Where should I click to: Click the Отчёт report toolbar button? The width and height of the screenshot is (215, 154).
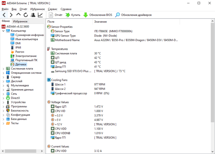pos(56,15)
